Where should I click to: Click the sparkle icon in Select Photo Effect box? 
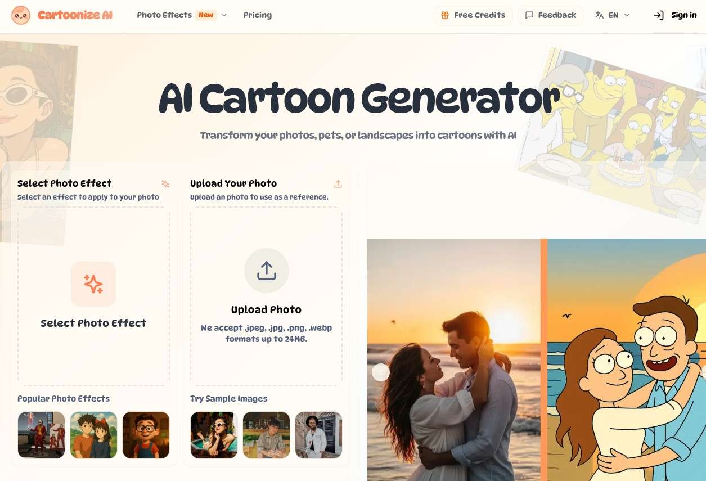[x=93, y=284]
